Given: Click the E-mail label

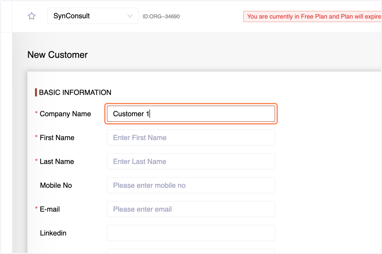Looking at the screenshot, I should point(50,209).
